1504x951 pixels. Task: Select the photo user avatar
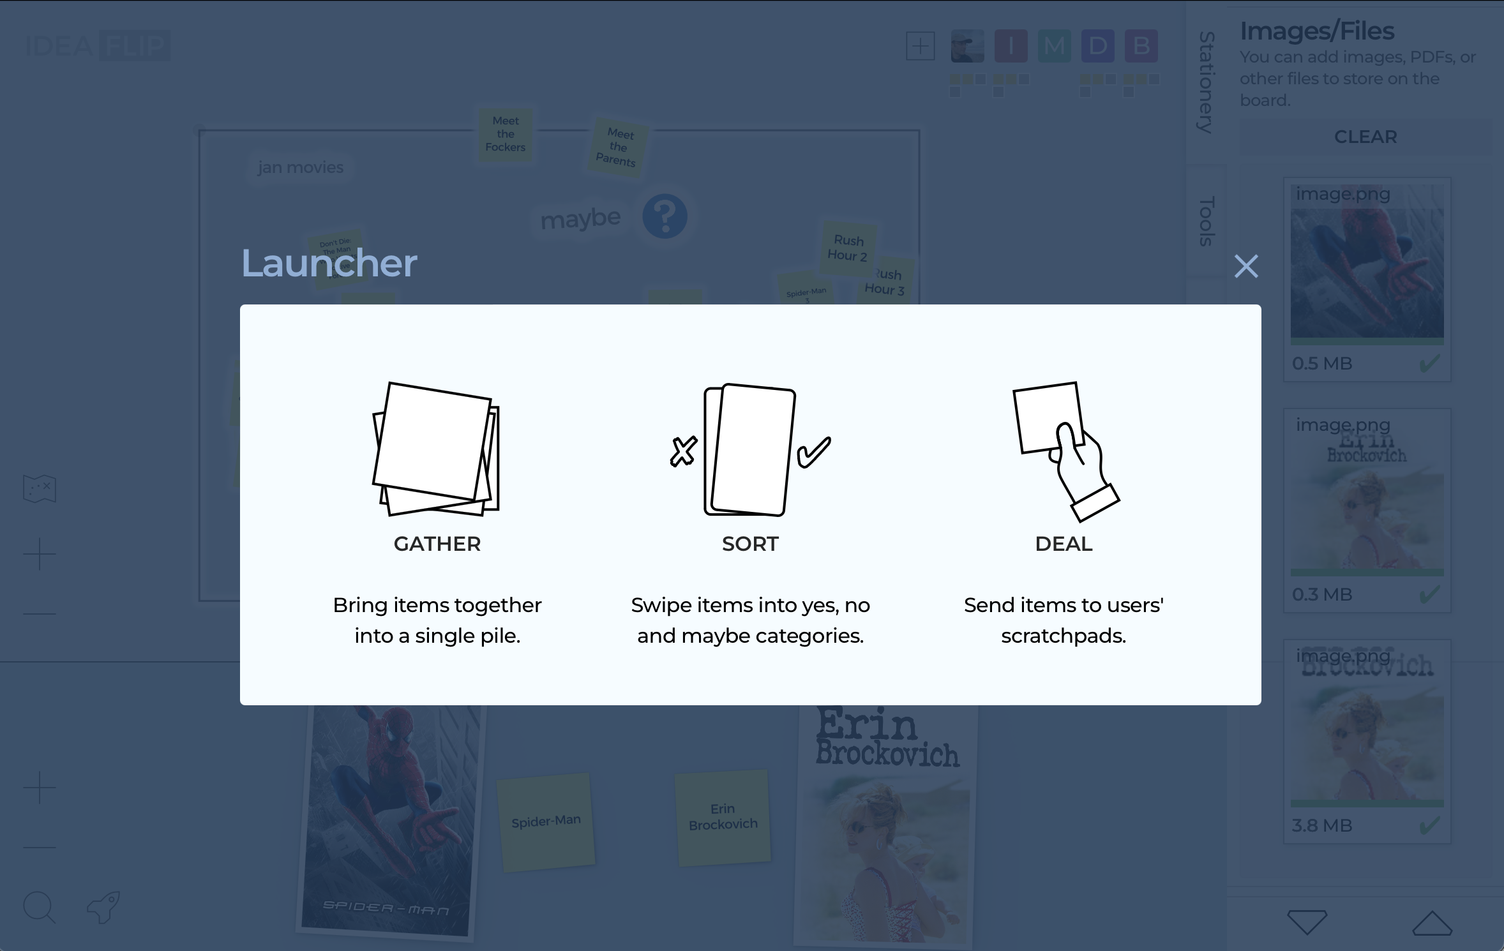(x=967, y=46)
